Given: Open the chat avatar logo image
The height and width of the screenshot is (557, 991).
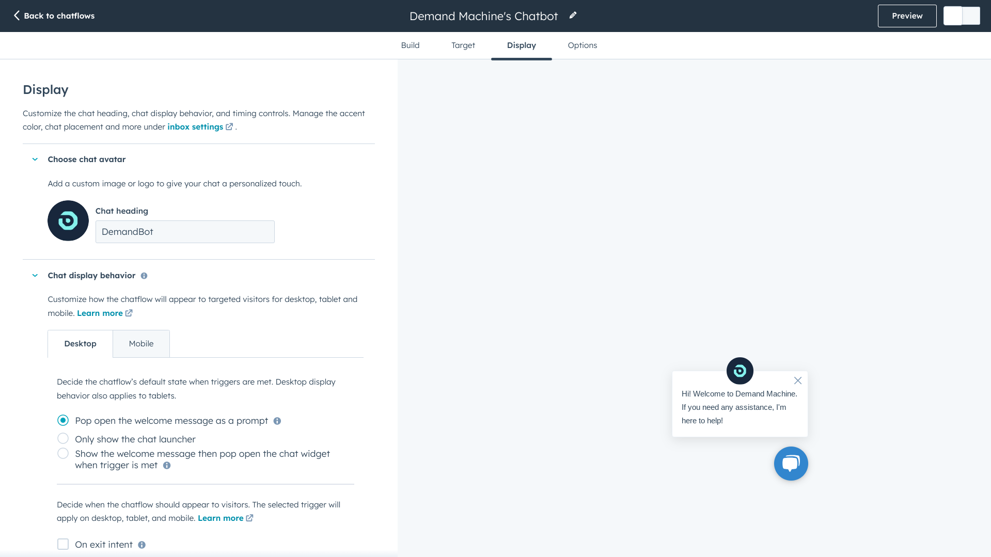Looking at the screenshot, I should pos(68,220).
